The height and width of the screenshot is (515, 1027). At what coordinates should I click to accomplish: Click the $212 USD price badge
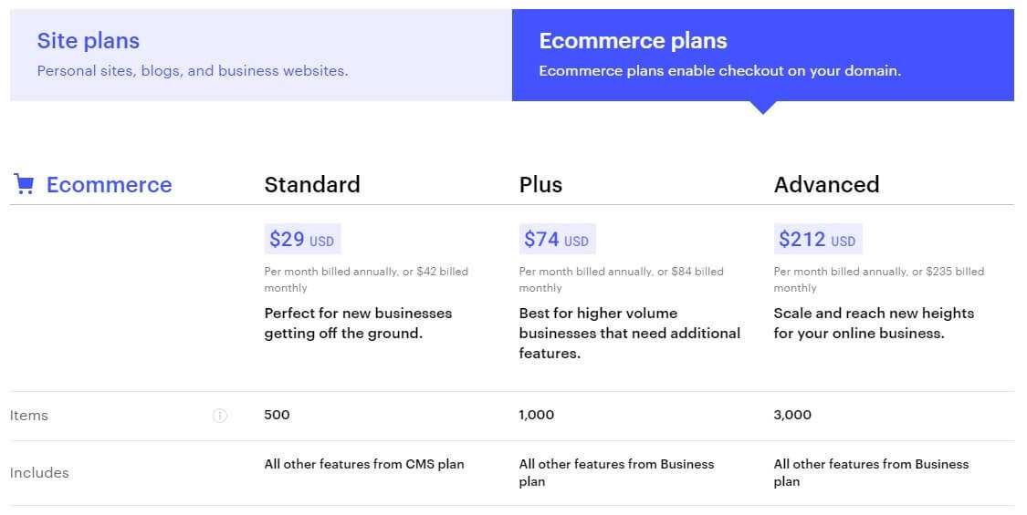point(817,239)
